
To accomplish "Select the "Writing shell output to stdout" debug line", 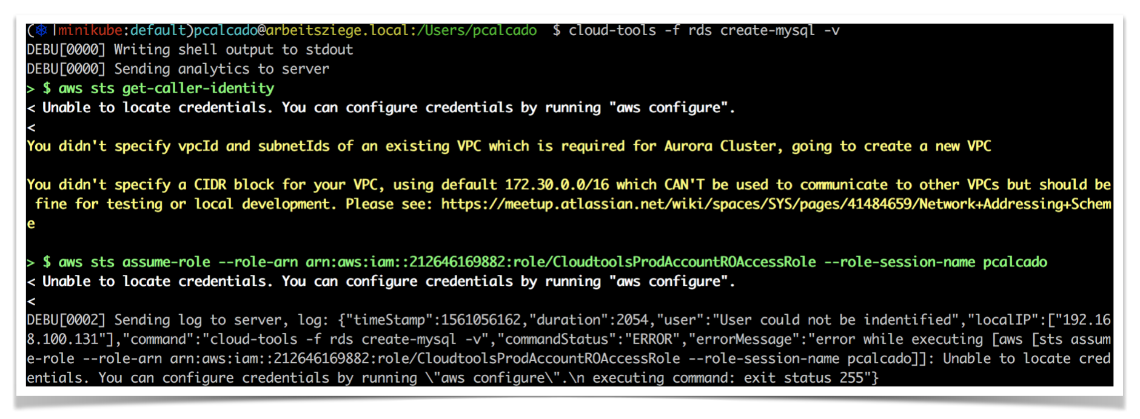I will point(190,50).
